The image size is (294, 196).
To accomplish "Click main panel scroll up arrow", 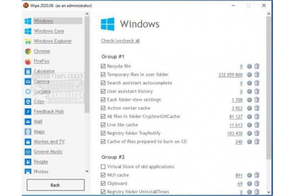I will (x=269, y=14).
